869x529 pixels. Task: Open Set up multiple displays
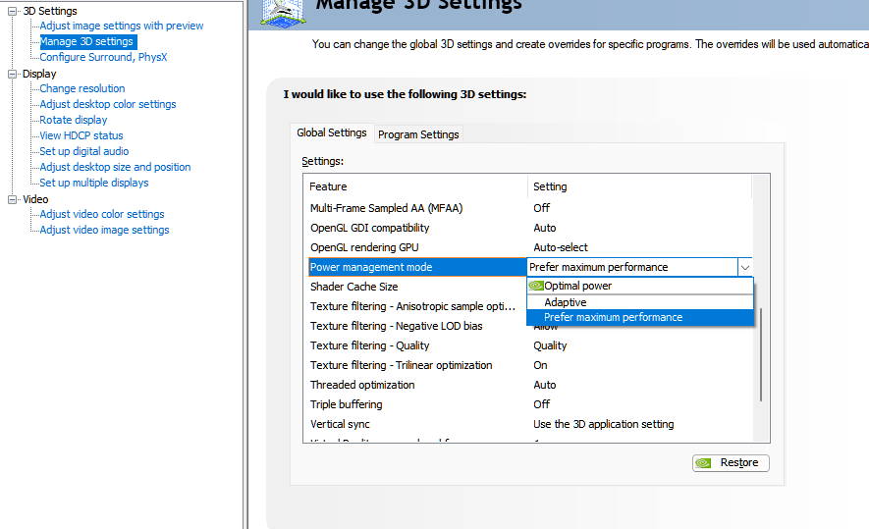point(94,183)
